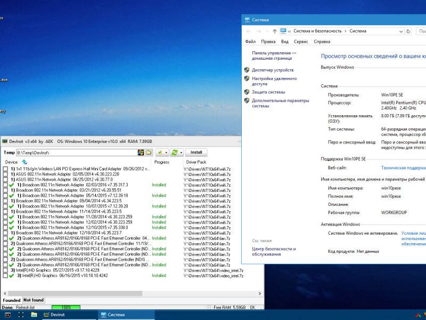This screenshot has height=320, width=426.
Task: Select the Founded tab
Action: pos(11,300)
